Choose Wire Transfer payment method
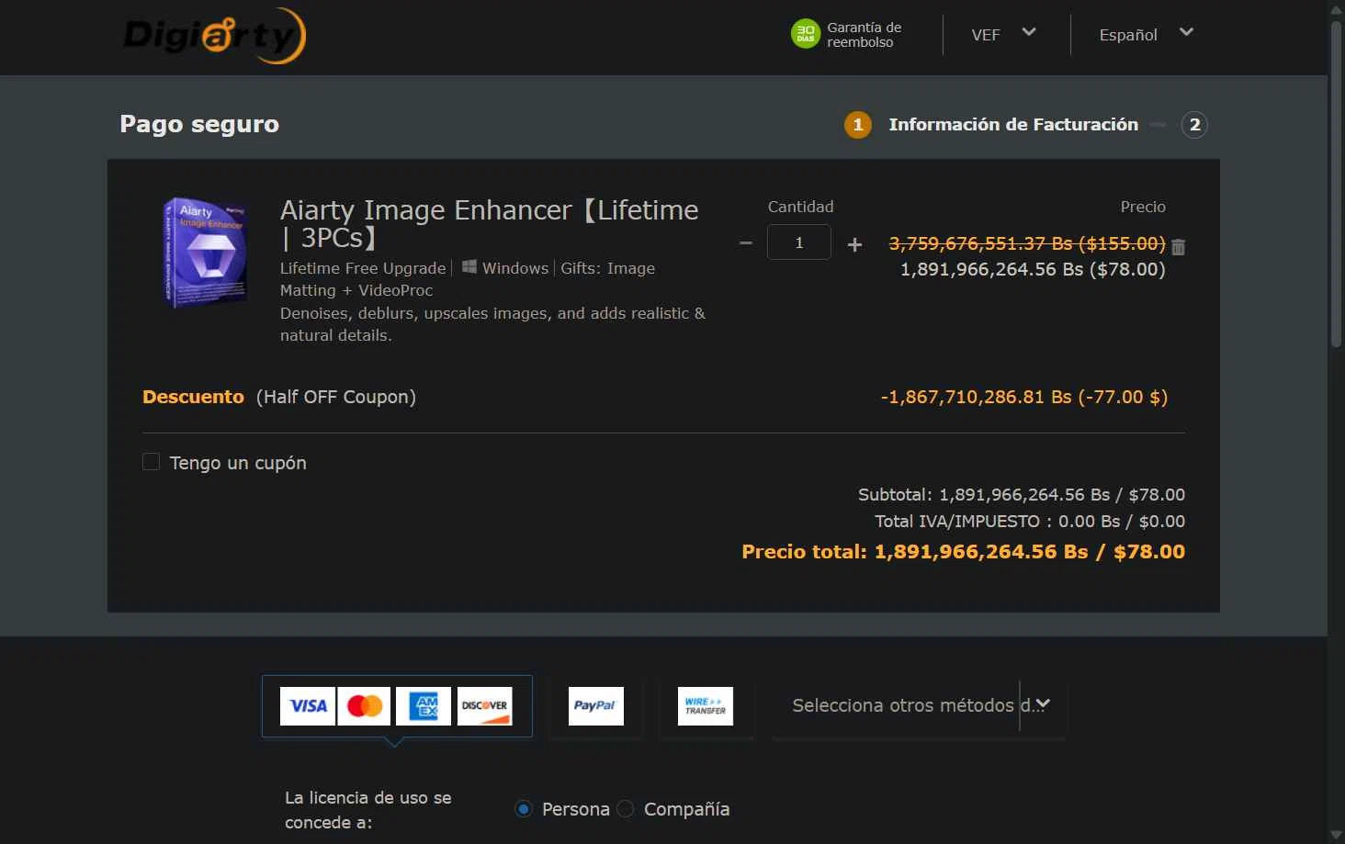Image resolution: width=1345 pixels, height=844 pixels. coord(706,706)
